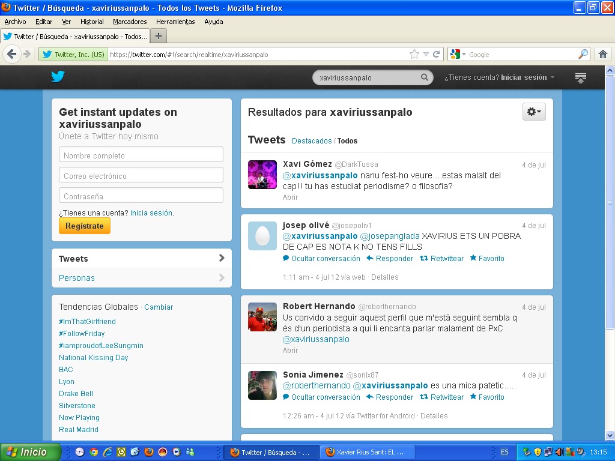
Task: Click Retwittear on Sonia Jimenez's tweet
Action: 441,397
